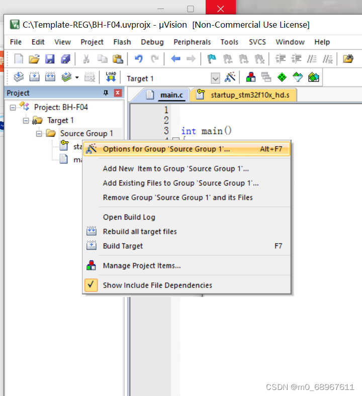Choose Remove Group 'Source Group 1' and its Files
The image size is (362, 396).
(187, 197)
